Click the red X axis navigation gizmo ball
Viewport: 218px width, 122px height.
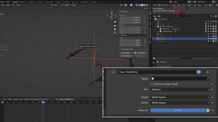point(115,16)
